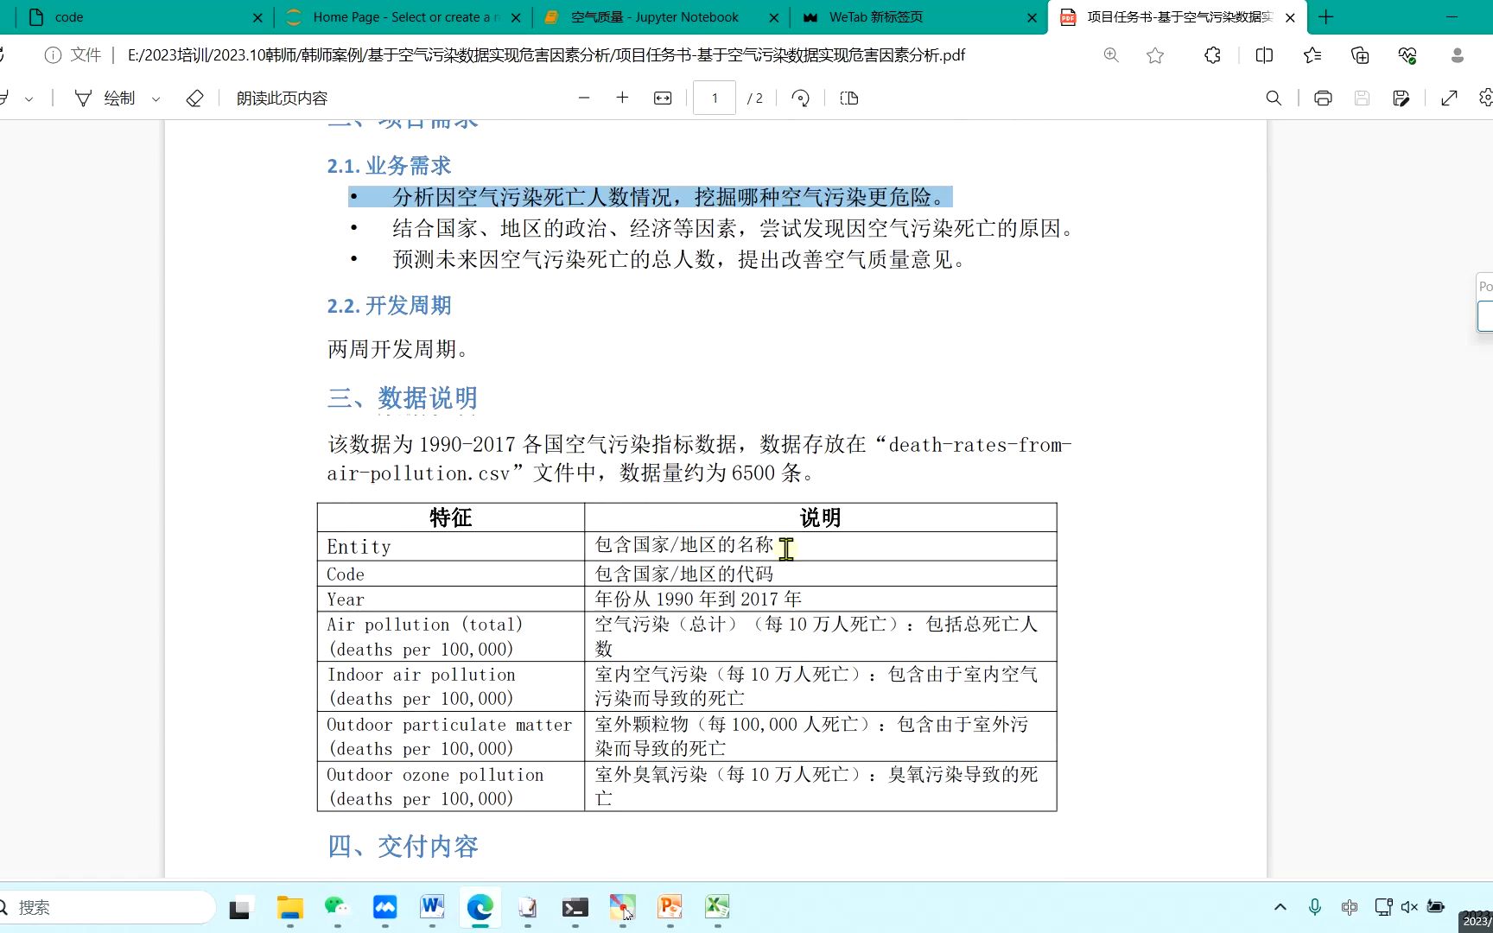Close the WeTab tab
This screenshot has height=933, width=1493.
point(1032,17)
